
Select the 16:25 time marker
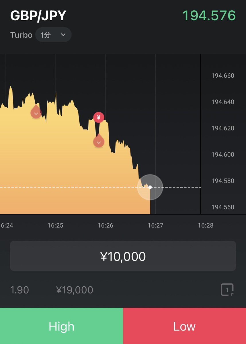[x=55, y=225]
